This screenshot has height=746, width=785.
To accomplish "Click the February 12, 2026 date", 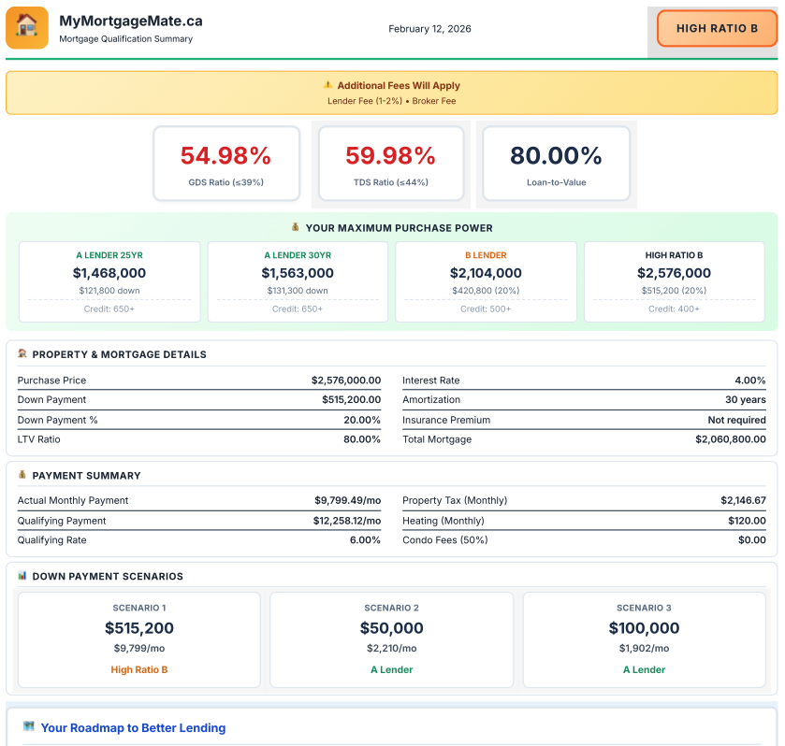I will [429, 29].
